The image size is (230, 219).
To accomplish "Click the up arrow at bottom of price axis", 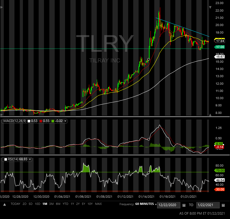I will 210,115.
